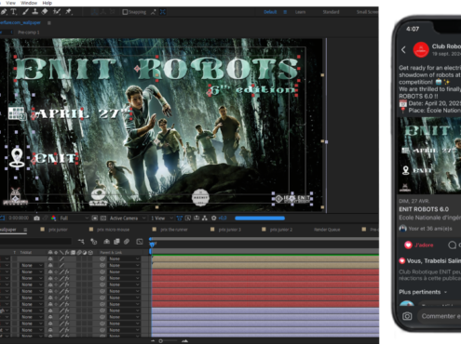
Task: Open the Active Camera dropdown
Action: pyautogui.click(x=128, y=218)
